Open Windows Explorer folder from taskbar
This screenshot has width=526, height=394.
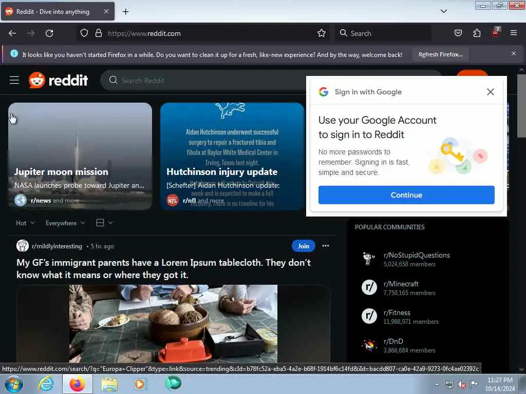[109, 385]
